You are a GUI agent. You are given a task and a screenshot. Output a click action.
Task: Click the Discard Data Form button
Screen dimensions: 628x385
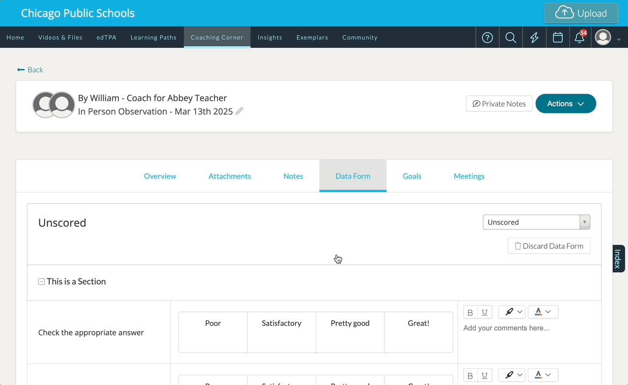pos(549,246)
